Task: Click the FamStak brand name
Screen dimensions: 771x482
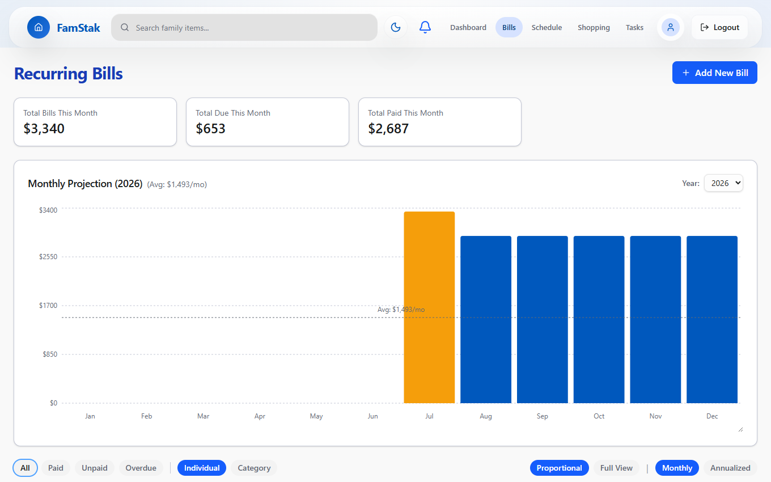Action: [x=78, y=27]
